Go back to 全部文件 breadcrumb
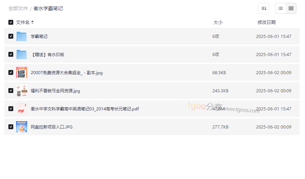Image resolution: width=305 pixels, height=179 pixels. [x=18, y=9]
